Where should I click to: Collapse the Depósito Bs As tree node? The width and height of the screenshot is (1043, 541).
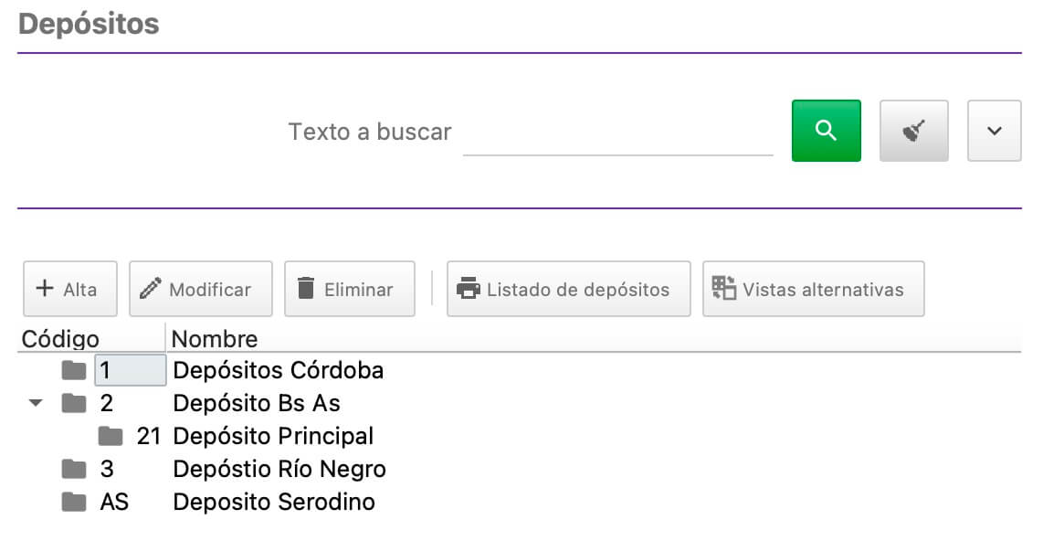tap(36, 403)
